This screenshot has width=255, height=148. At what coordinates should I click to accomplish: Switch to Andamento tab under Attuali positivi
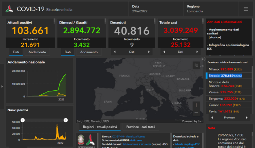[37, 52]
